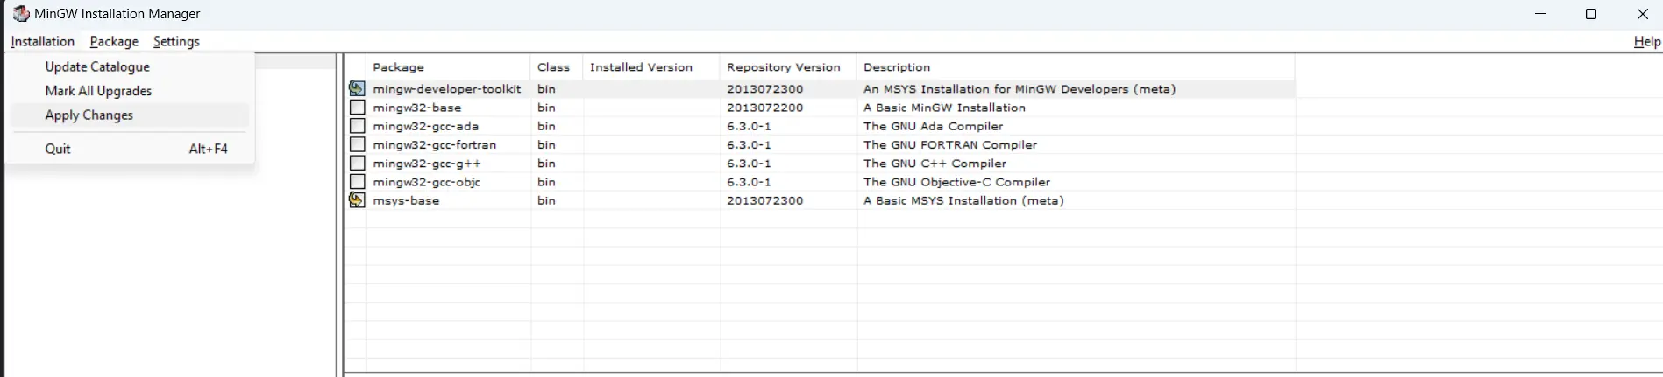Toggle the mingw32-gcc-ada package checkbox

click(x=357, y=126)
